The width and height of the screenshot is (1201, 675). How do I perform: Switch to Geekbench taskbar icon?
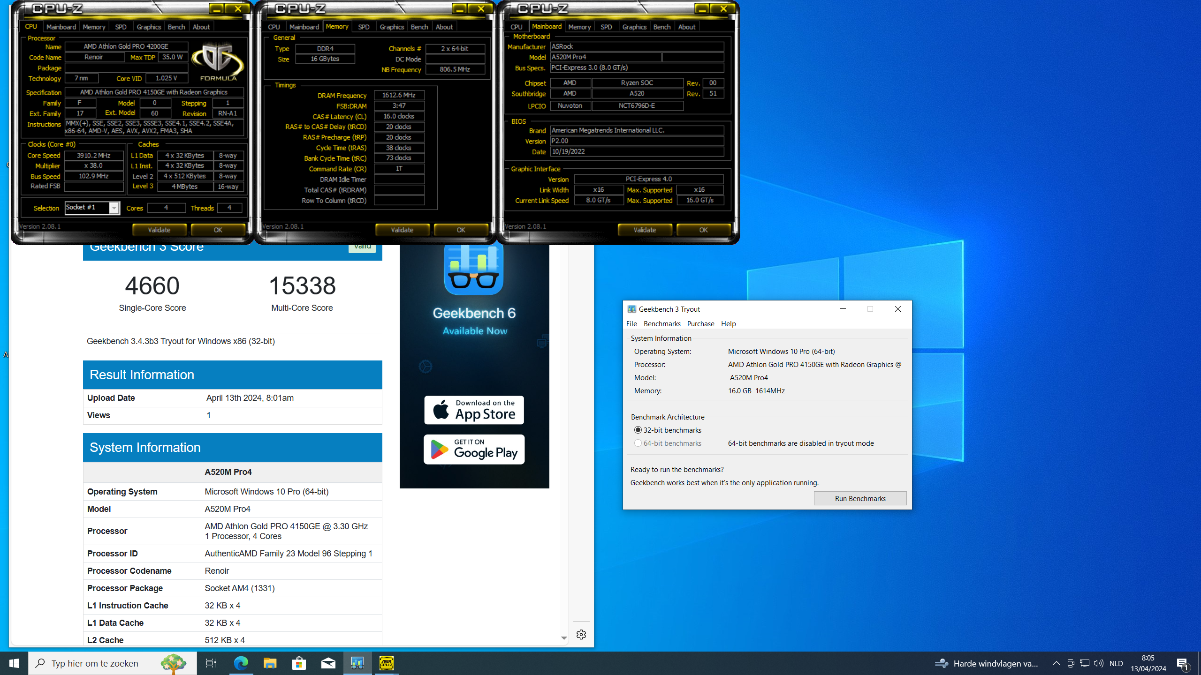357,663
